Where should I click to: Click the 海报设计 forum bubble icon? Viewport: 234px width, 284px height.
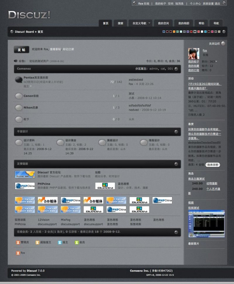144,142
